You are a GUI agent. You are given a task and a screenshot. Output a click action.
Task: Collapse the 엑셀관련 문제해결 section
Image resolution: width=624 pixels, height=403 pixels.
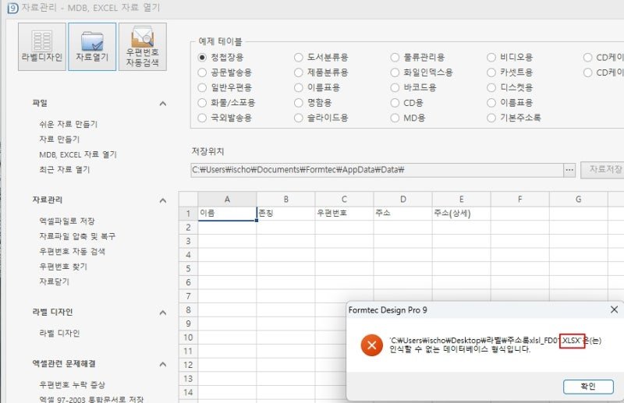point(163,364)
